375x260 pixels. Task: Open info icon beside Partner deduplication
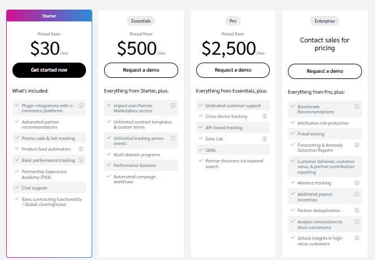pyautogui.click(x=357, y=210)
